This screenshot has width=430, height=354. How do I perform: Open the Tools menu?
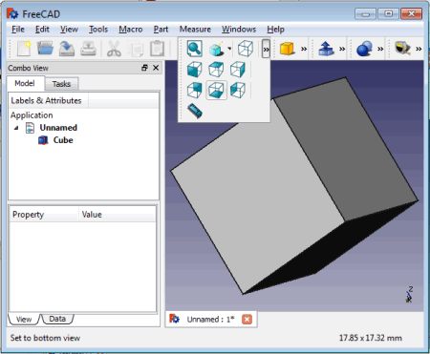(98, 30)
